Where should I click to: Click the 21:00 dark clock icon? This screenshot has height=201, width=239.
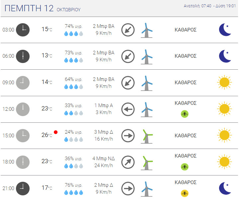[23, 188]
